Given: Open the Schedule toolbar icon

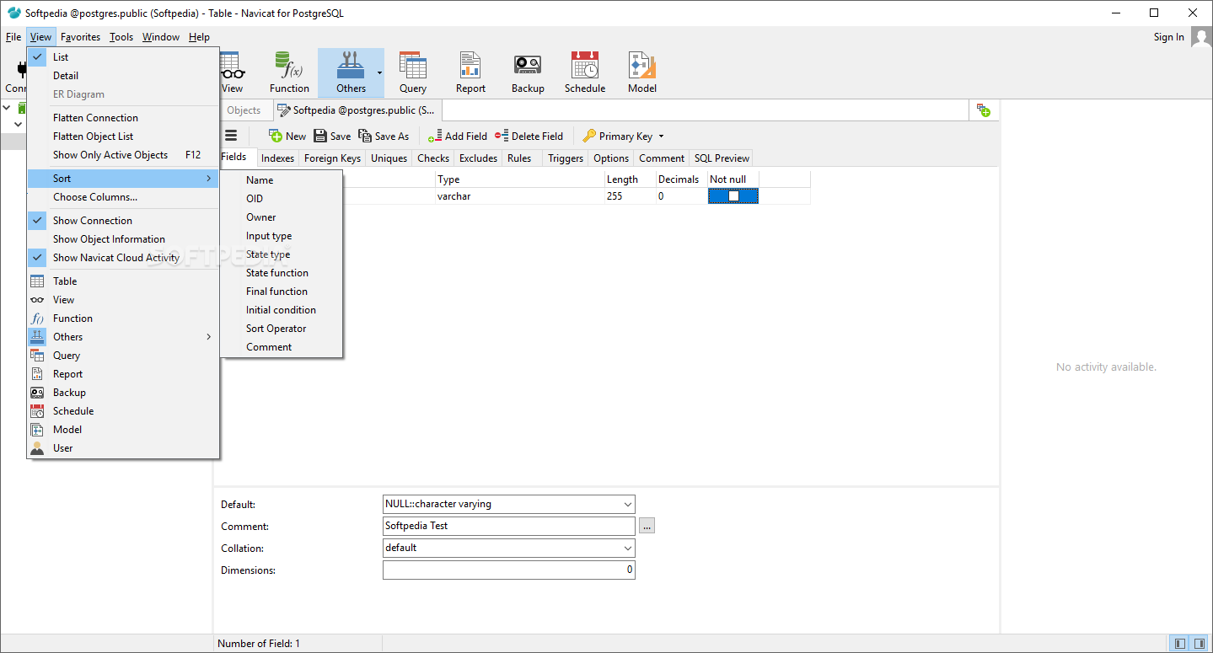Looking at the screenshot, I should [585, 72].
